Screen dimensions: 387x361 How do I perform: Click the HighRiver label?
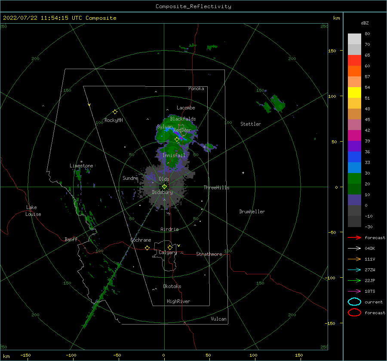click(178, 301)
